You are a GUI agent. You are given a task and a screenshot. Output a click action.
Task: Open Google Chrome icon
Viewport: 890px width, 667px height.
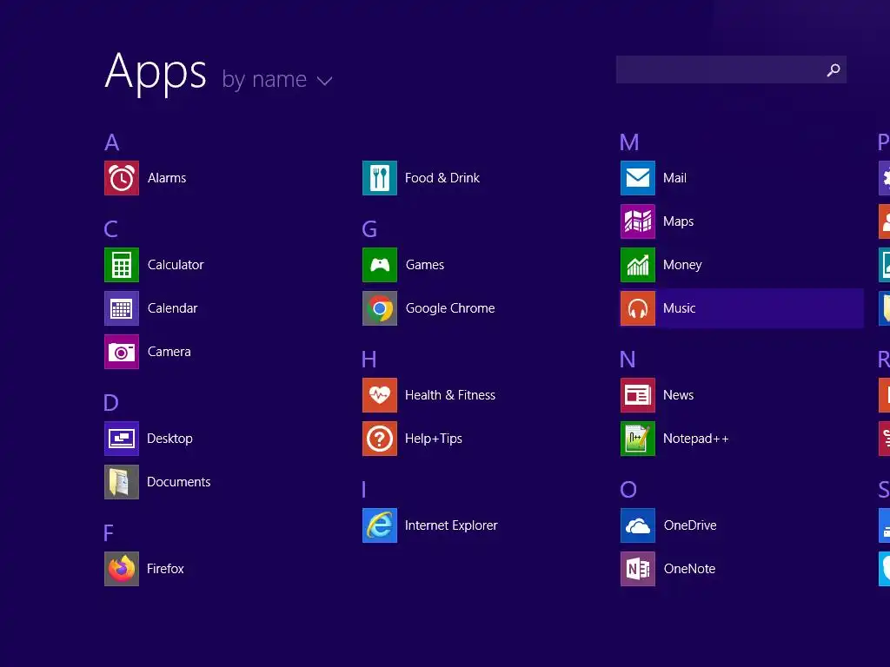[x=380, y=308]
